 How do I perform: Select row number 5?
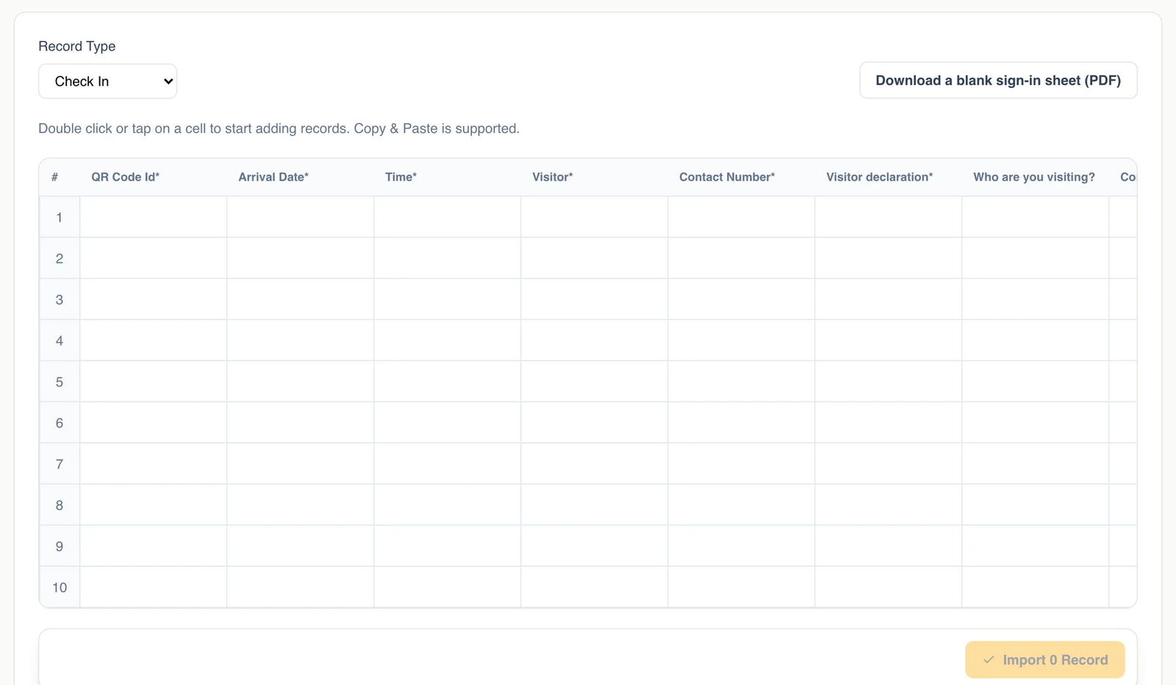click(60, 382)
